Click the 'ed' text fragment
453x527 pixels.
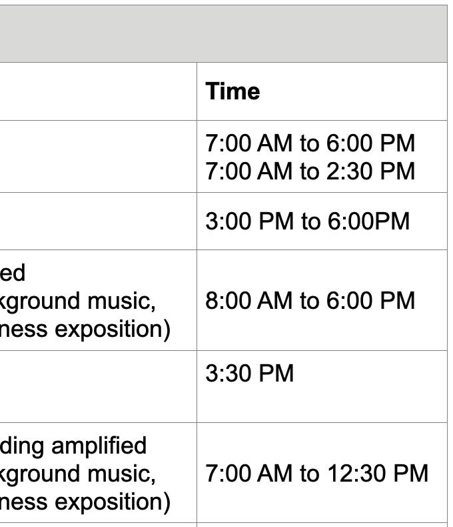click(x=13, y=273)
